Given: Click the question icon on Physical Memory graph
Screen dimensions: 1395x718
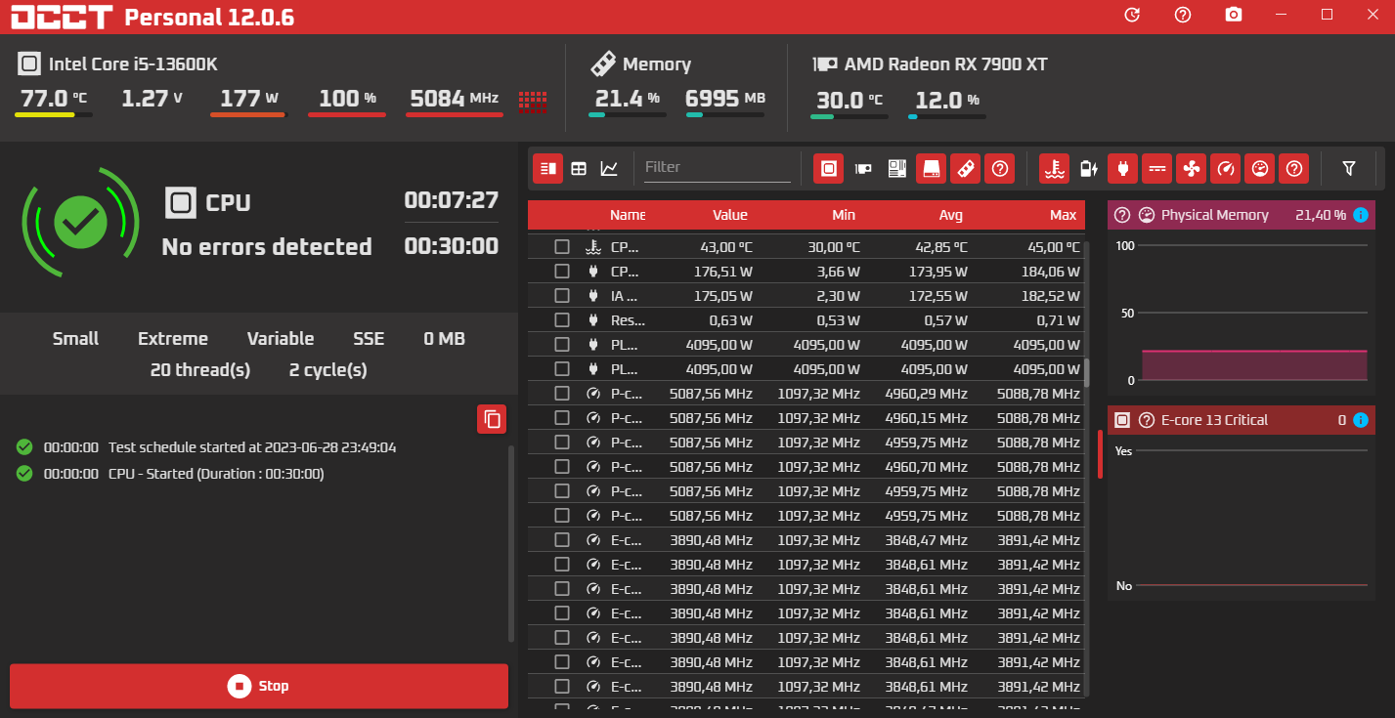Looking at the screenshot, I should coord(1122,215).
